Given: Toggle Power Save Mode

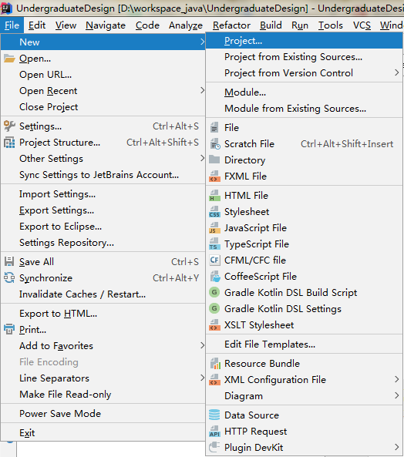Looking at the screenshot, I should (103, 414).
